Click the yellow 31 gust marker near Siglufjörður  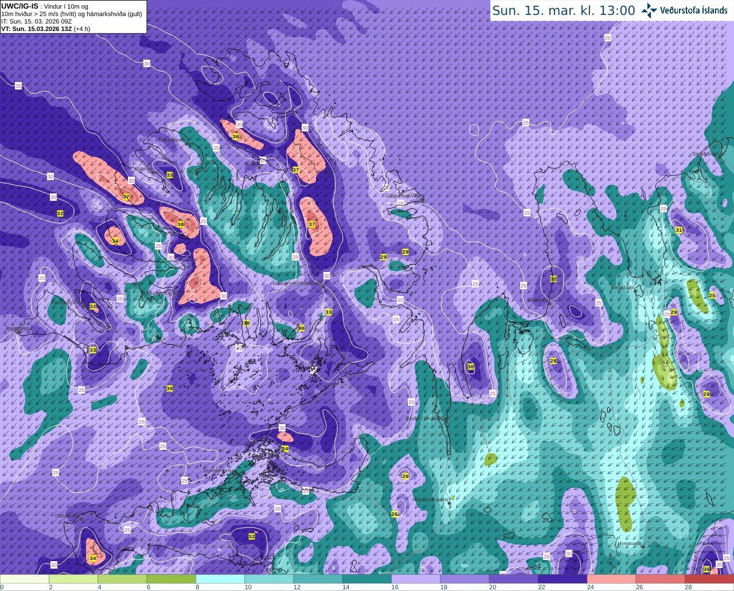[679, 230]
